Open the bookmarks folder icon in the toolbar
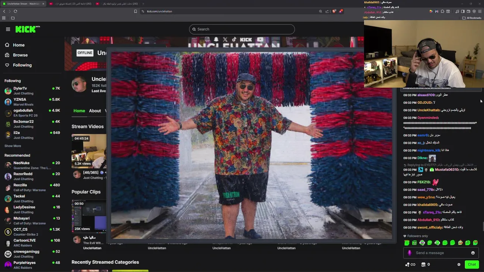 point(12,18)
